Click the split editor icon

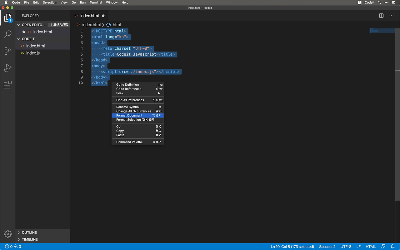coord(381,16)
